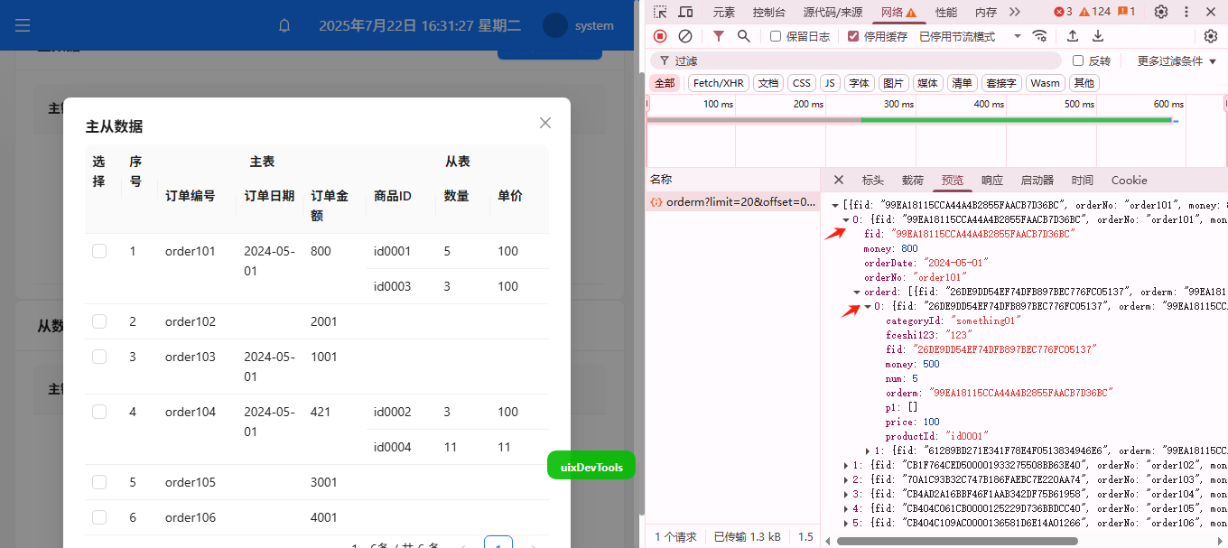Click the 过滤 filter input field

856,60
